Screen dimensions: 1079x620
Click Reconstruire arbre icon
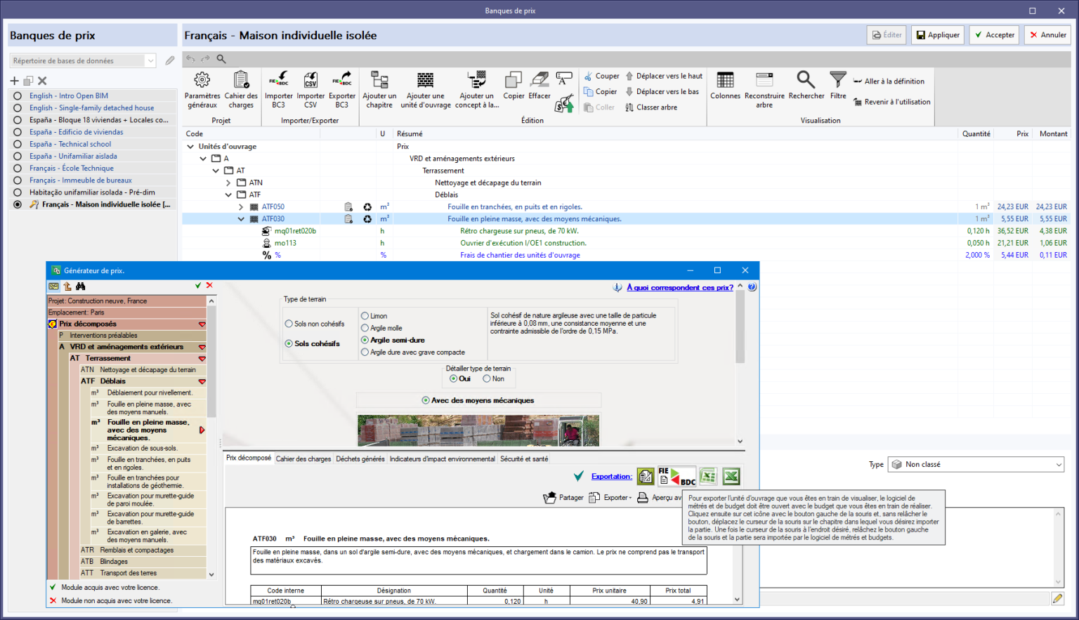pos(764,79)
